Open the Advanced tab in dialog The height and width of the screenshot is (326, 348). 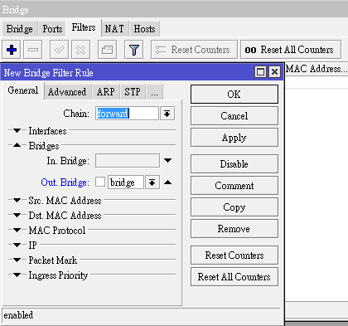(67, 92)
